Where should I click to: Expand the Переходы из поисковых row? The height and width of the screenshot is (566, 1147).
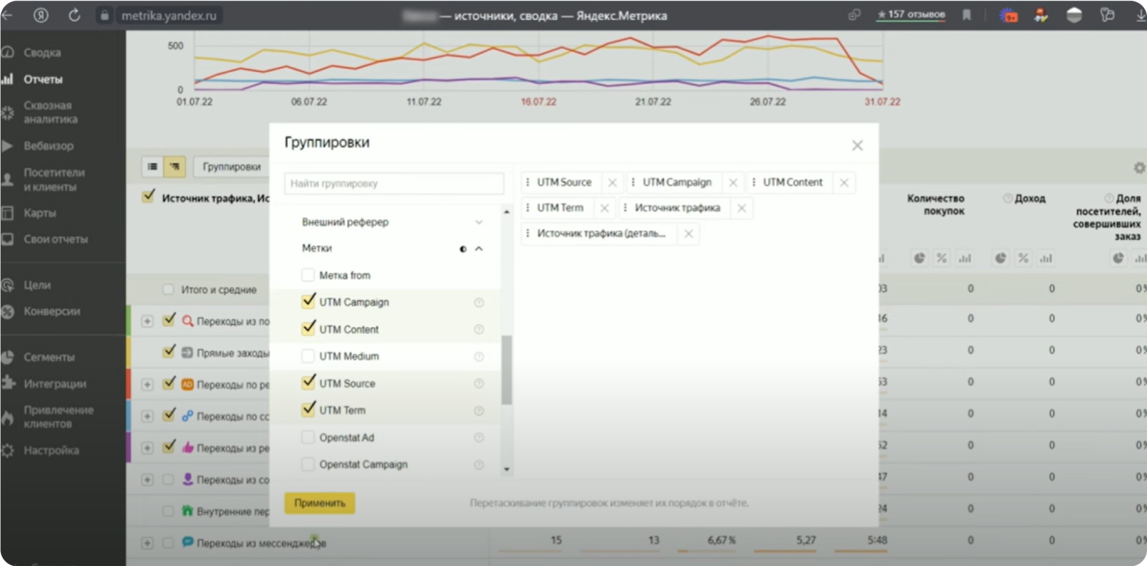tap(147, 321)
